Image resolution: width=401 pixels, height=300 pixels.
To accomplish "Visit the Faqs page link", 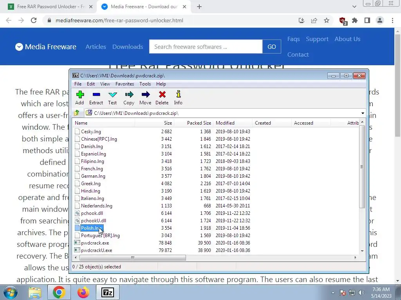I will click(293, 39).
